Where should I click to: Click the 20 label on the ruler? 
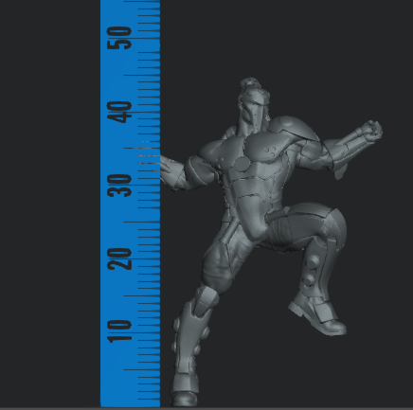tap(119, 259)
